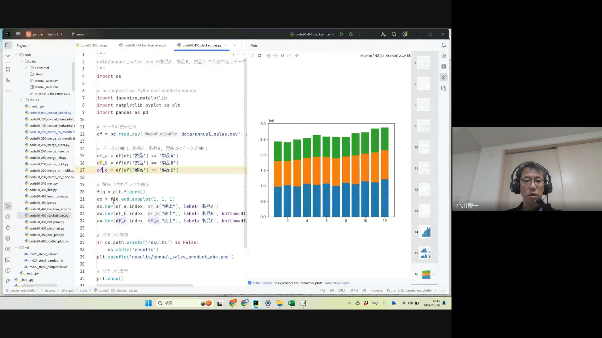Zoom in on the plot image
The image size is (602, 338).
coord(268,55)
